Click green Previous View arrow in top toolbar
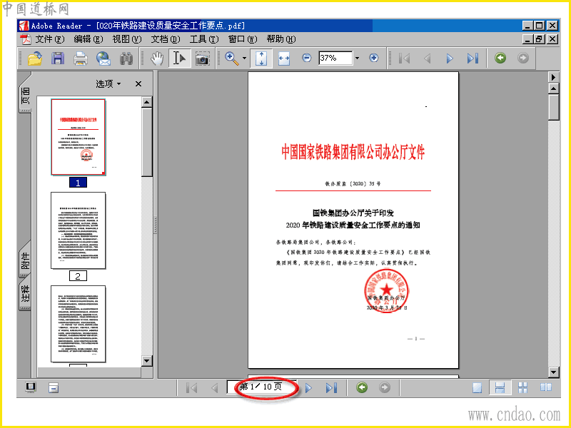This screenshot has width=571, height=428. 500,58
